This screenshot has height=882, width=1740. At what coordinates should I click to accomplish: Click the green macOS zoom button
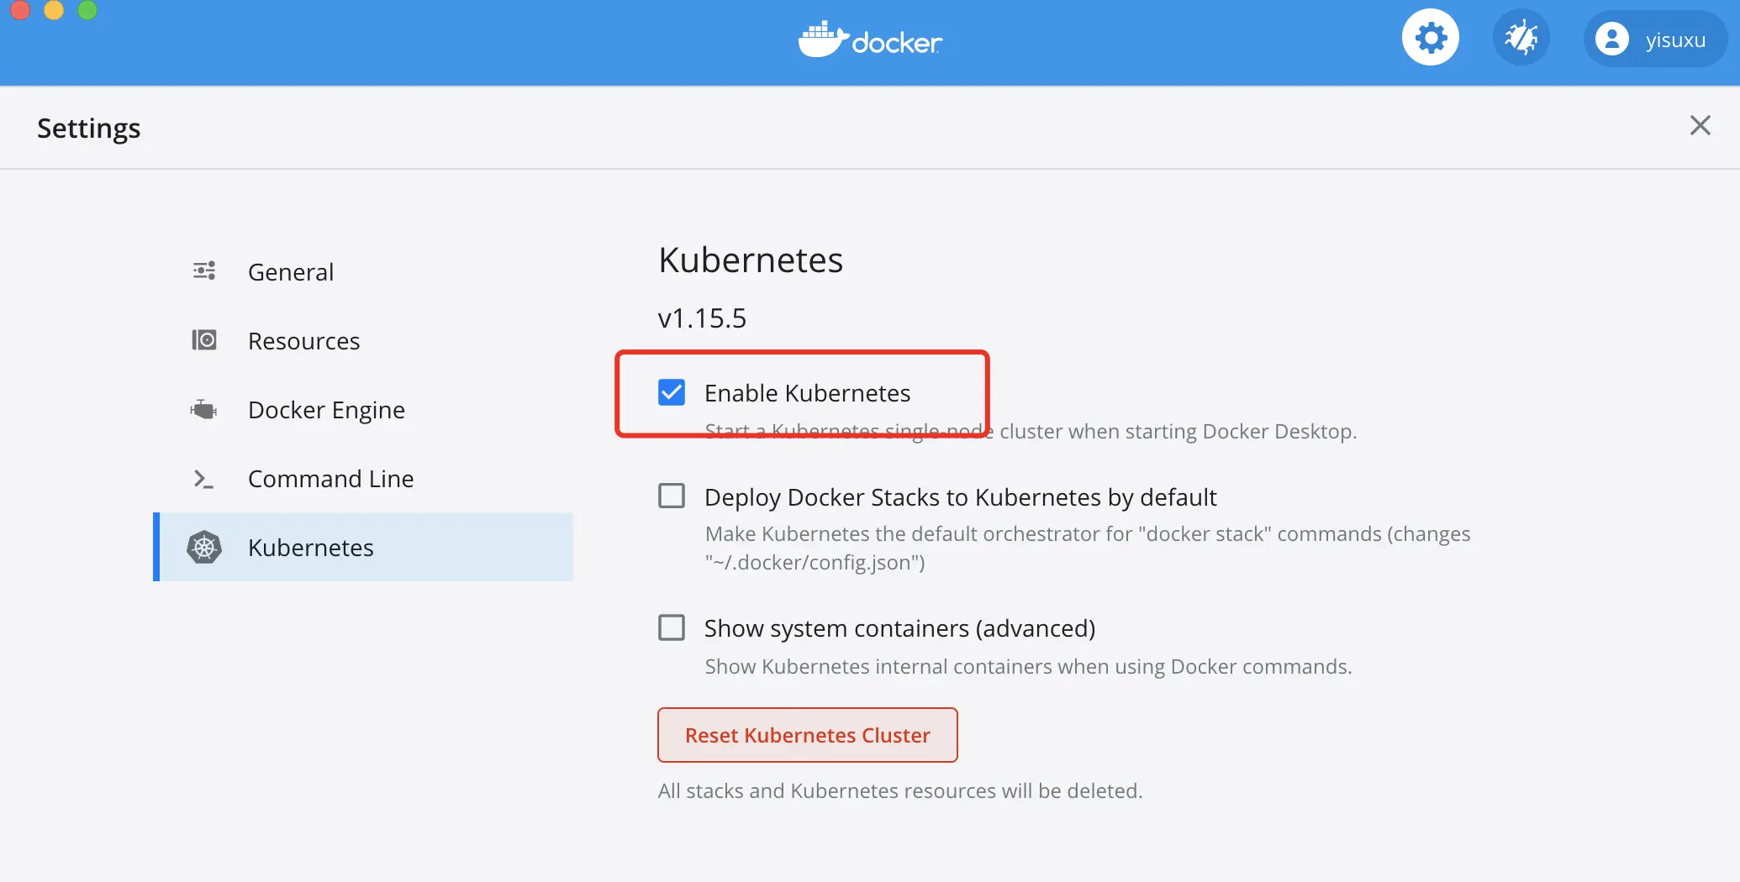pos(87,8)
